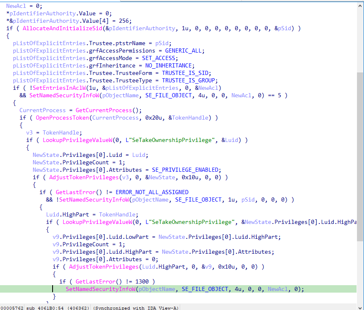Click the ERROR_NOT_ALL_ASSIGNED constant
The image size is (364, 310).
coord(152,192)
